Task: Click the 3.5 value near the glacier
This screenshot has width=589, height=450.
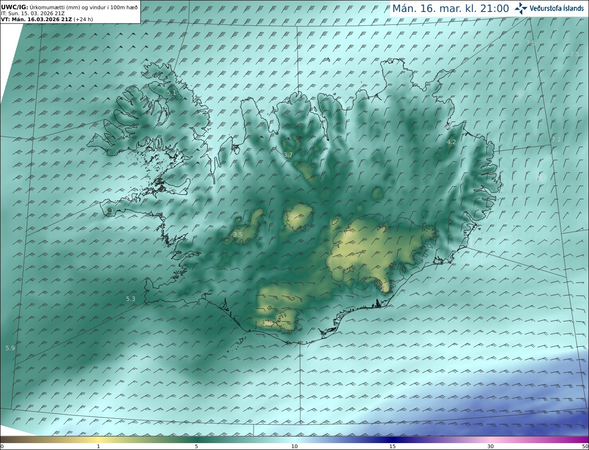Action: click(237, 234)
